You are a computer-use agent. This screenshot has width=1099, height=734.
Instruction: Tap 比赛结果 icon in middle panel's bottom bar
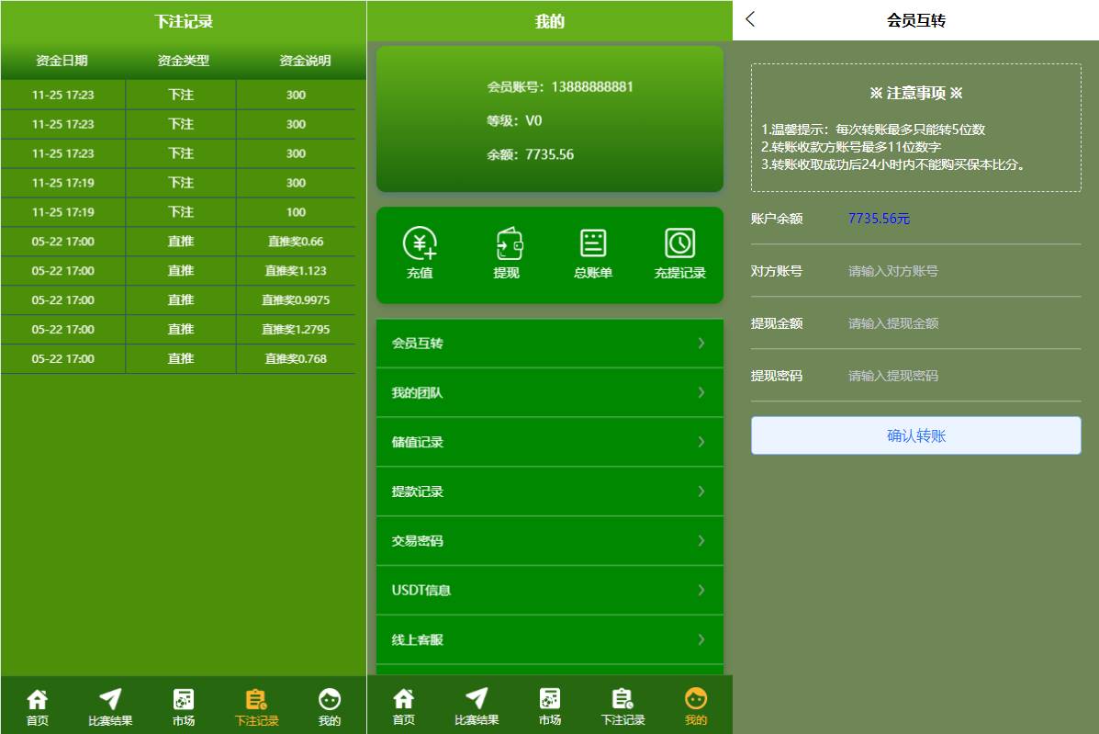477,698
